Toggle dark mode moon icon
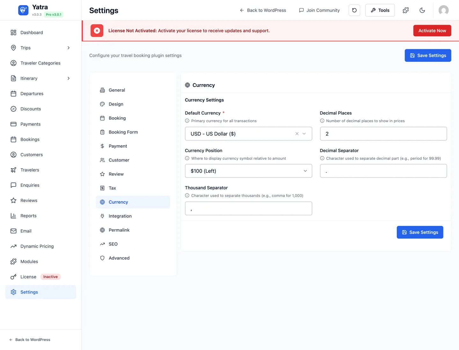The image size is (459, 350). (x=422, y=10)
